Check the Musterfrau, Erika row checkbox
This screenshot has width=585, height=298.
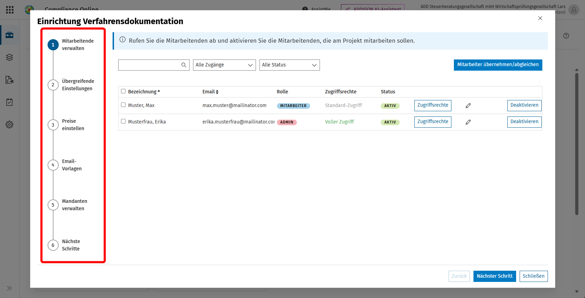pyautogui.click(x=123, y=121)
